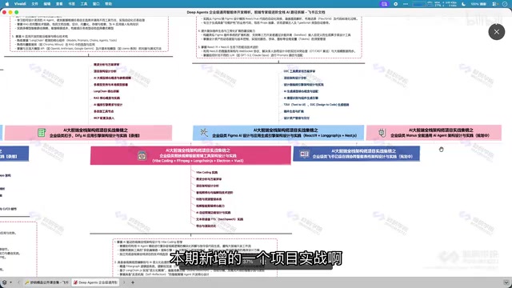
Task: Minimize the browser window with yellow button
Action: [x=10, y=12]
